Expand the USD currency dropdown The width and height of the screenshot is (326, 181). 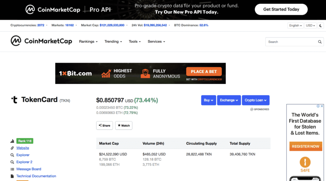pos(310,25)
